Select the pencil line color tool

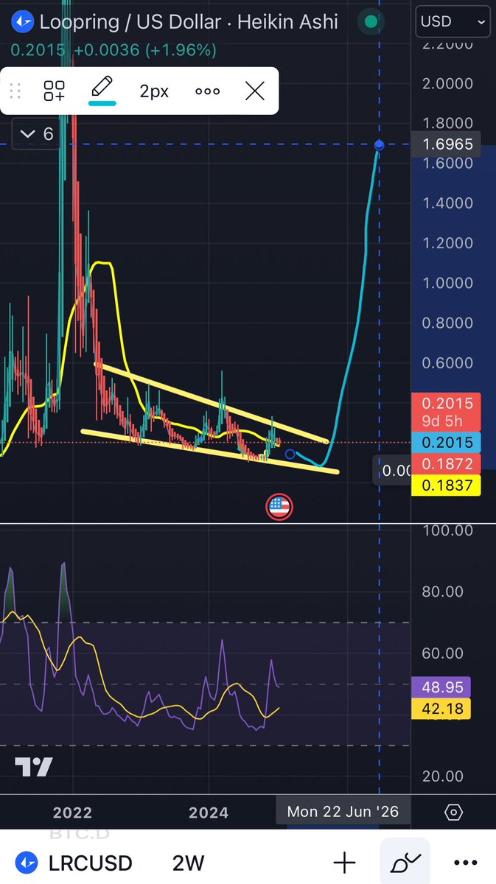102,90
